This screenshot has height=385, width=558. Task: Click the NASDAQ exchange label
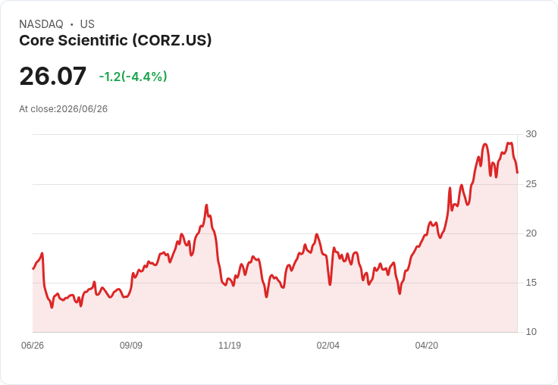pyautogui.click(x=41, y=24)
